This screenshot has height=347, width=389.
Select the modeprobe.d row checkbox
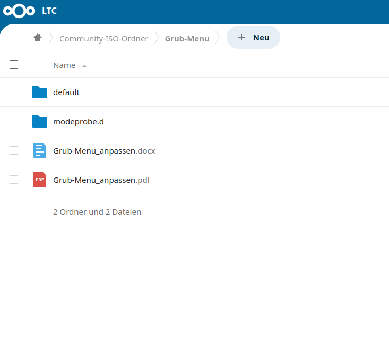pos(14,121)
